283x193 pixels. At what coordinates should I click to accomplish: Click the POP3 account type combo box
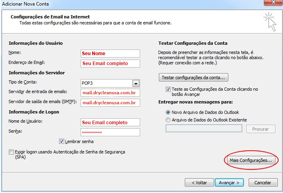click(110, 83)
